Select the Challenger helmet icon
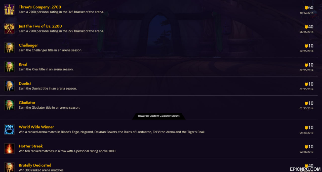Viewport: 322px width, 172px height. (x=9, y=48)
